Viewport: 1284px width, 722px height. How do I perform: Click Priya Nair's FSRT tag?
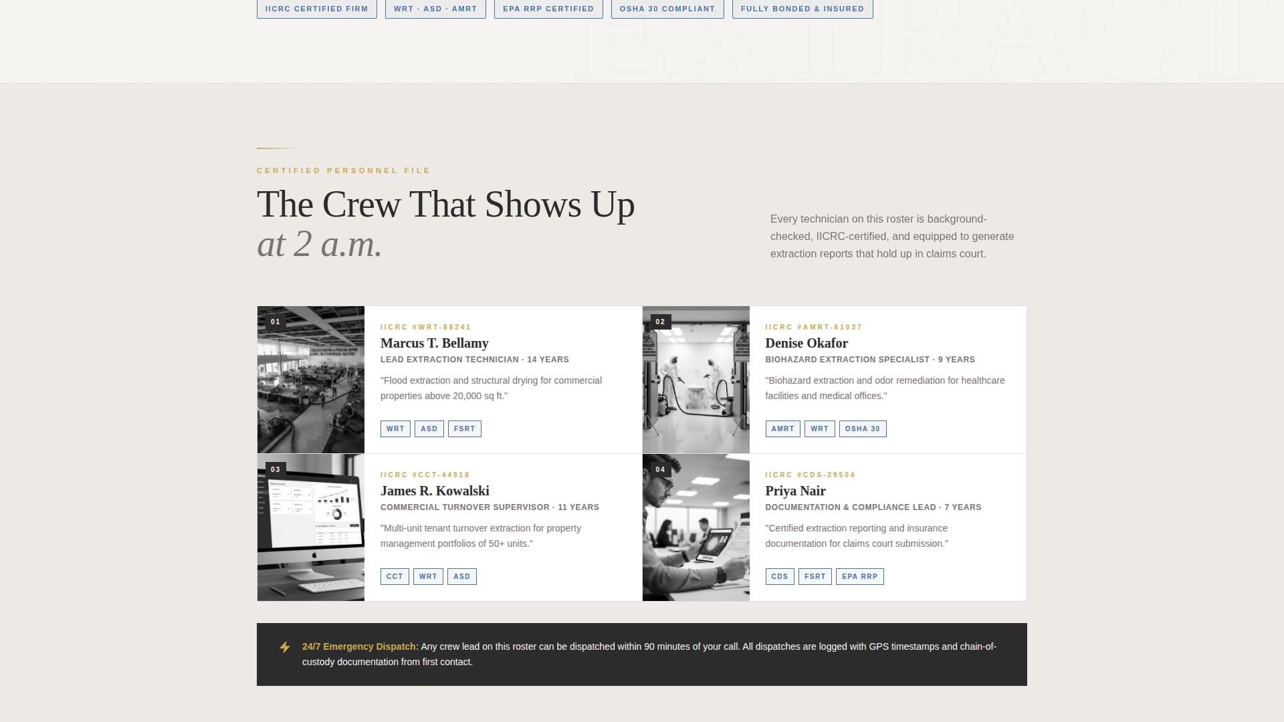tap(815, 576)
